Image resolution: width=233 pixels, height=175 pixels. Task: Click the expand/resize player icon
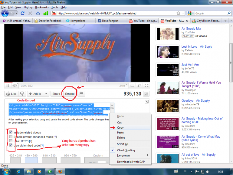tap(139, 86)
